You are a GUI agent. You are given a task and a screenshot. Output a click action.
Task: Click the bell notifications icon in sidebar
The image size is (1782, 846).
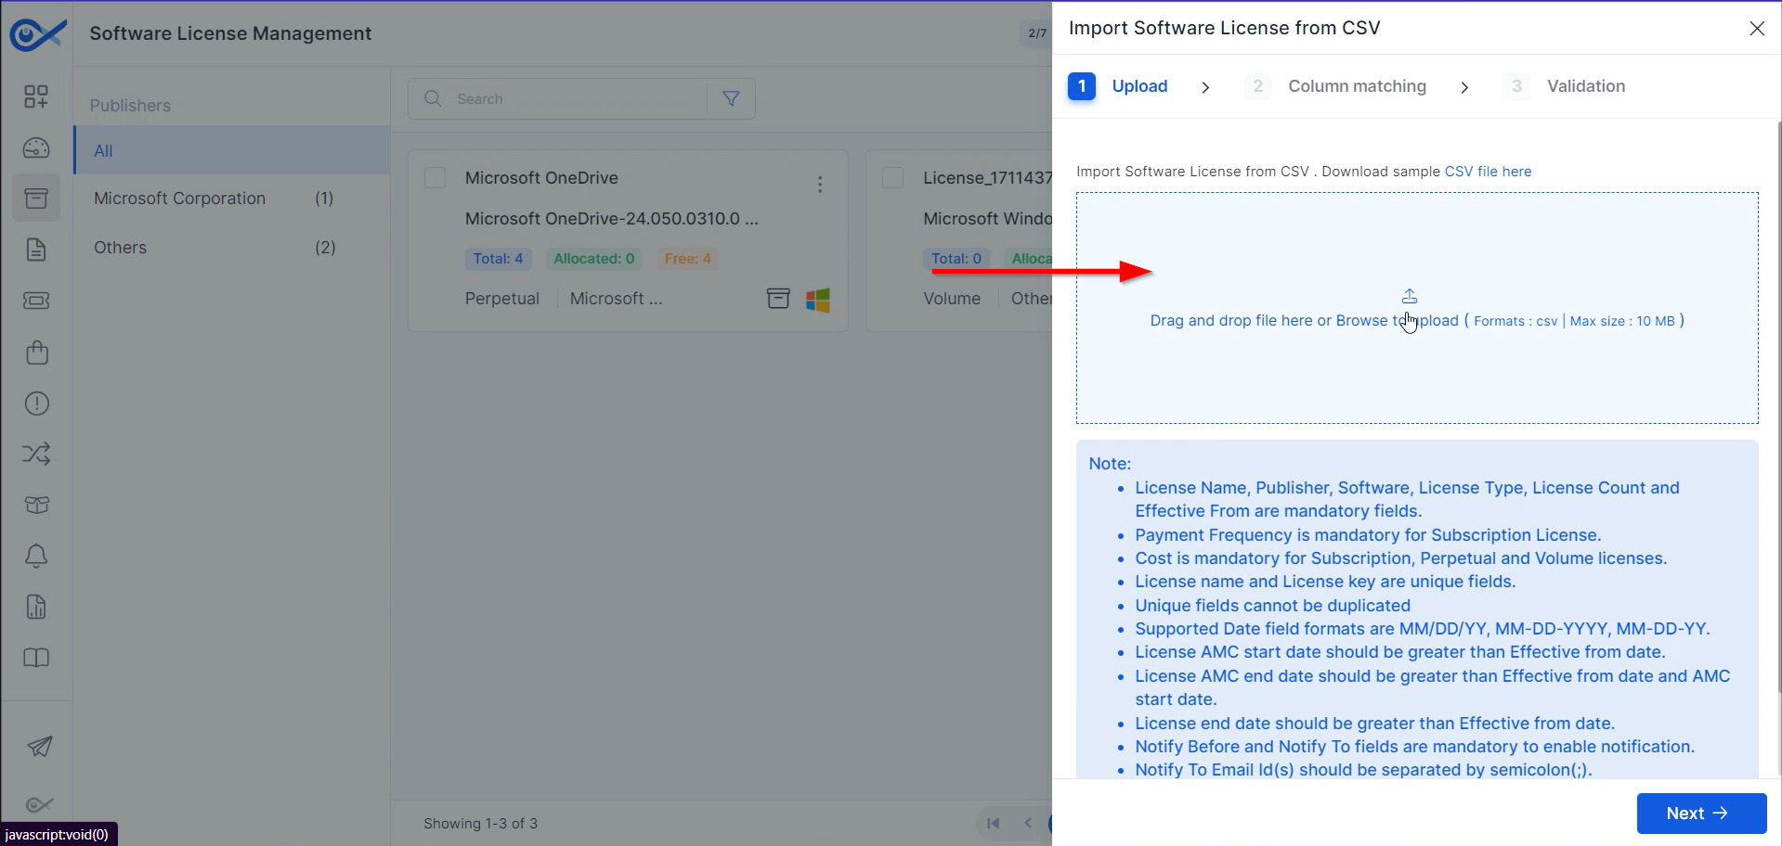click(36, 556)
